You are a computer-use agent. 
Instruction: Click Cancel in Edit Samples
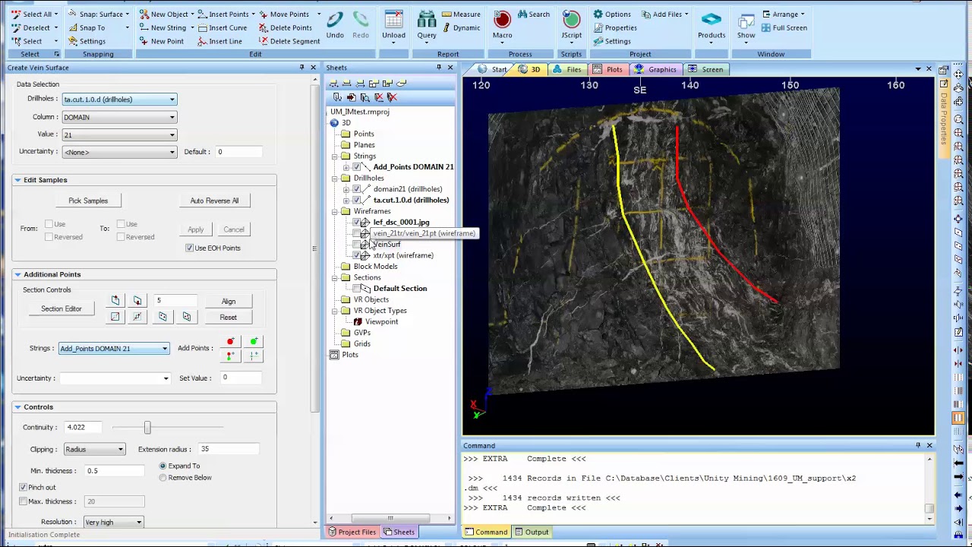(x=234, y=229)
